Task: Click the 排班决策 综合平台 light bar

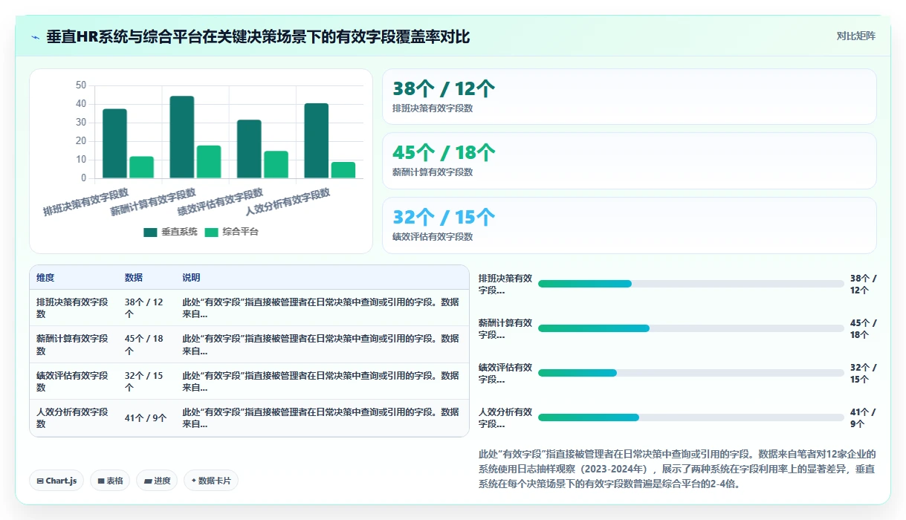Action: (141, 167)
